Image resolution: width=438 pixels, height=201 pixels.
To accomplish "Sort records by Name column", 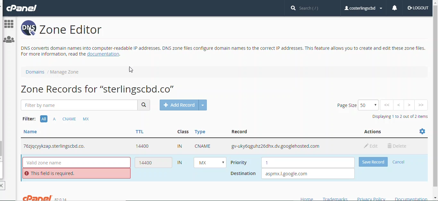I will pos(30,132).
